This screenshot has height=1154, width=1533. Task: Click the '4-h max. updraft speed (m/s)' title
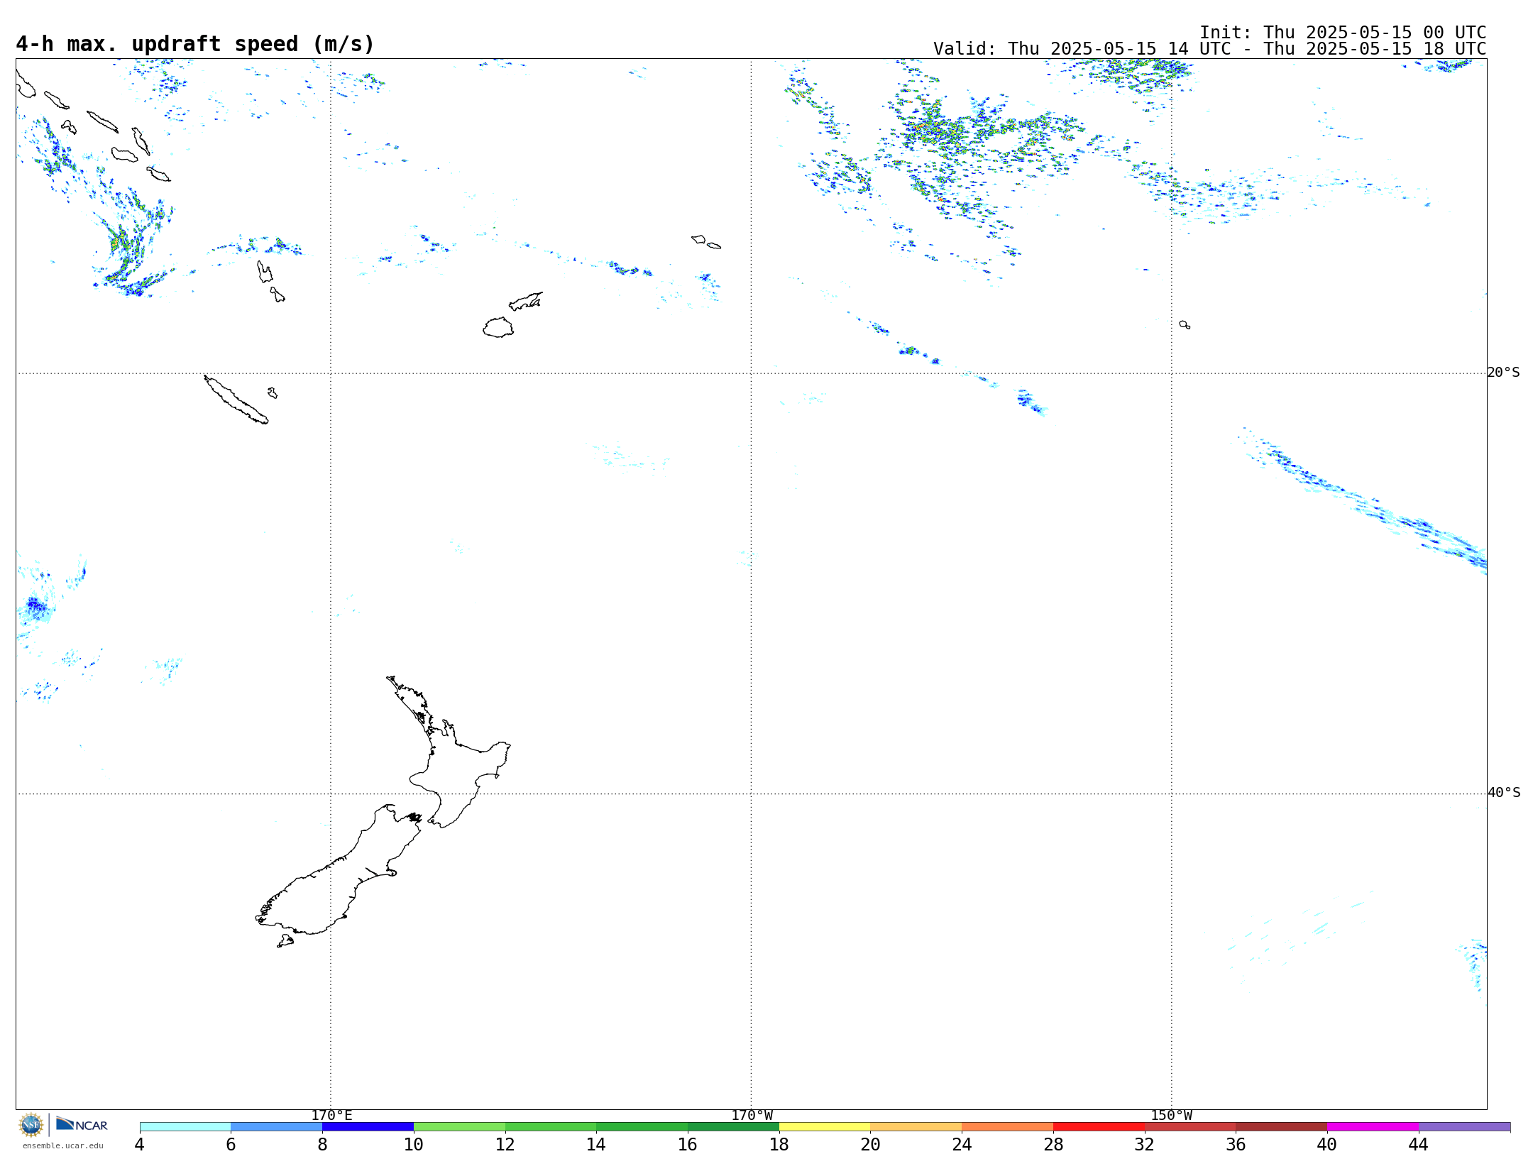pos(195,44)
